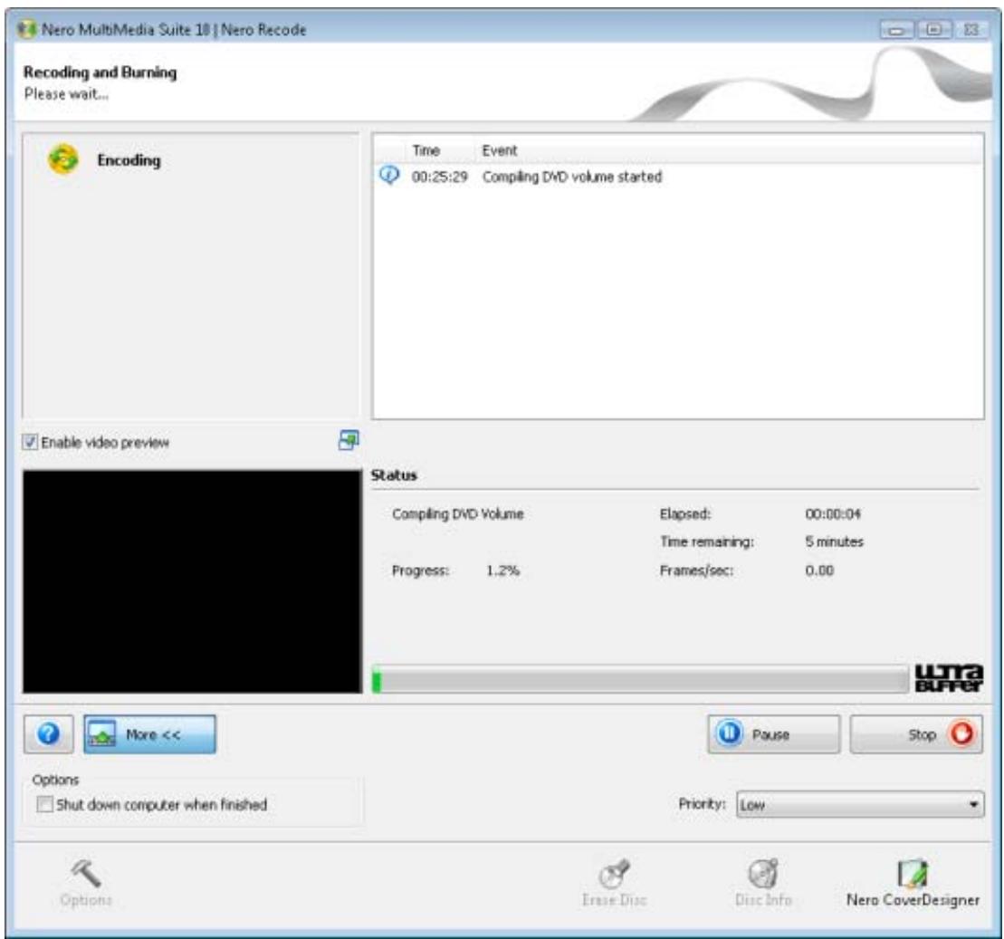1004x939 pixels.
Task: Click the info icon beside 00:25:29 event
Action: (389, 175)
